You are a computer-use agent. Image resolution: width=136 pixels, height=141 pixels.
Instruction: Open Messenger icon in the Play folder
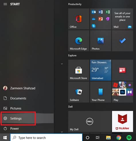[x=130, y=85]
